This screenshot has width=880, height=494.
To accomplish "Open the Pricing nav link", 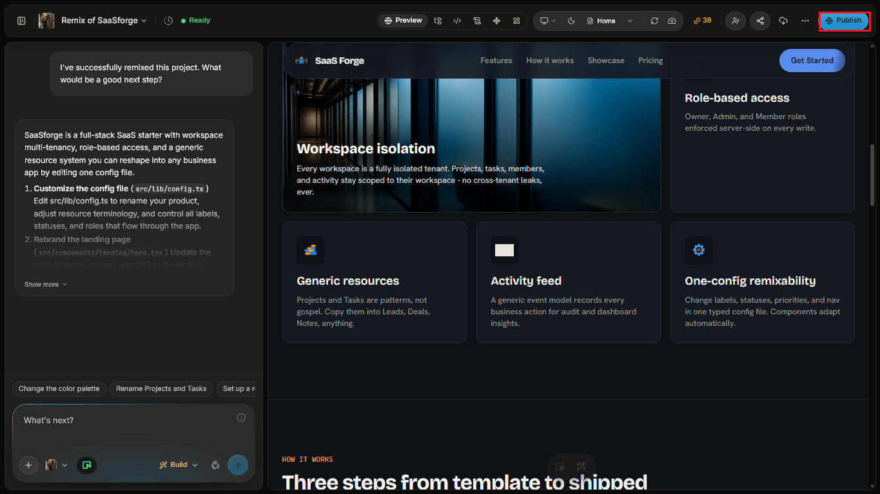I will pos(650,61).
